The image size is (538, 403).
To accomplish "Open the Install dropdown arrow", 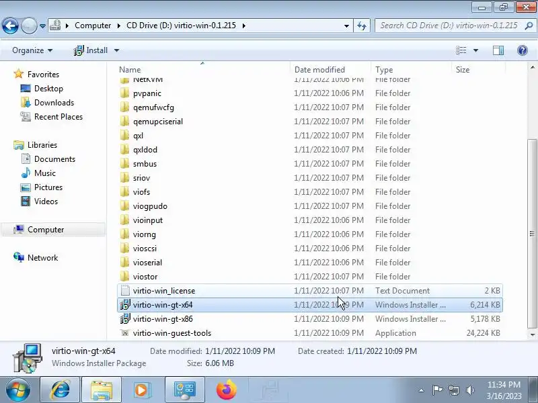I will [x=116, y=50].
